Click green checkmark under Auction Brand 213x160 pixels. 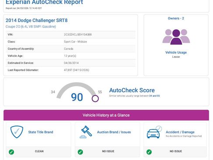[80, 152]
